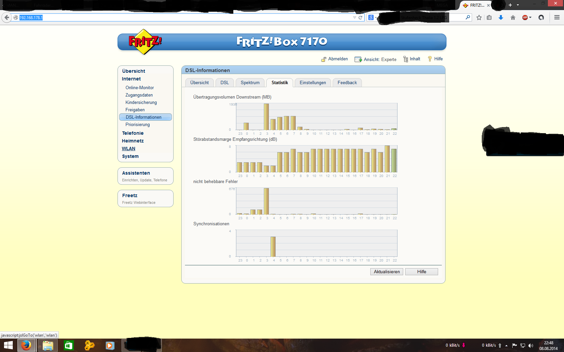Open the Internet sidebar section
The height and width of the screenshot is (352, 564).
coord(131,79)
